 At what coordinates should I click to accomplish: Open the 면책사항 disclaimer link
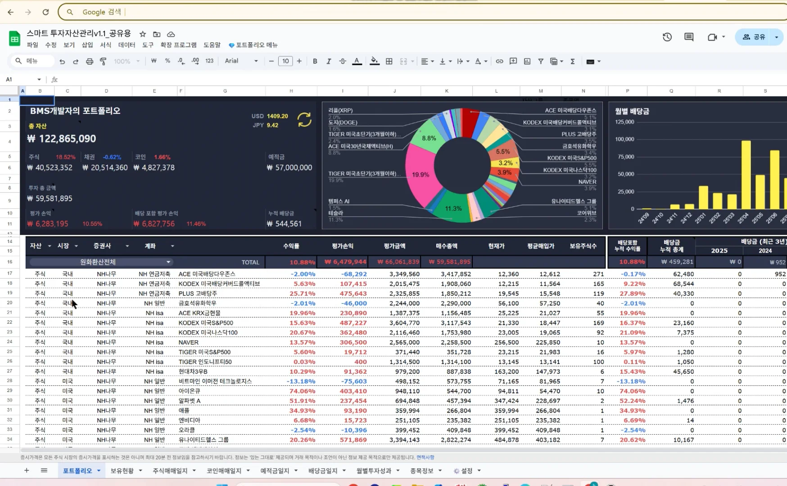coord(425,458)
